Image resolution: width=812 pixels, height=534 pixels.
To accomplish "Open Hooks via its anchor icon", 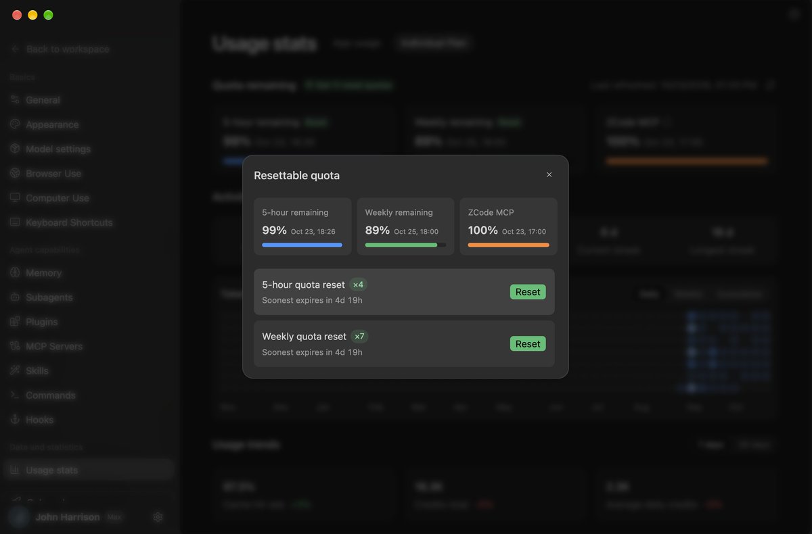I will (x=15, y=420).
